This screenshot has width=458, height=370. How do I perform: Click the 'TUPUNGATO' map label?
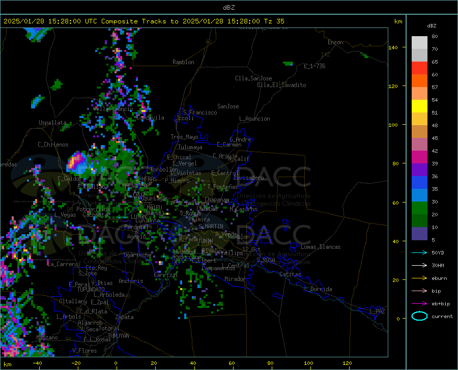pos(91,290)
